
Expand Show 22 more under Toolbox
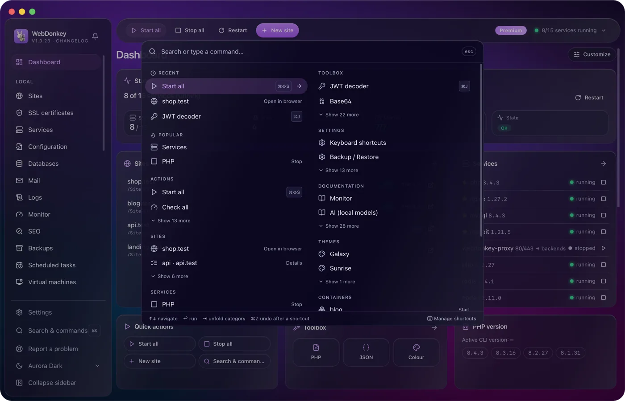[x=339, y=115]
